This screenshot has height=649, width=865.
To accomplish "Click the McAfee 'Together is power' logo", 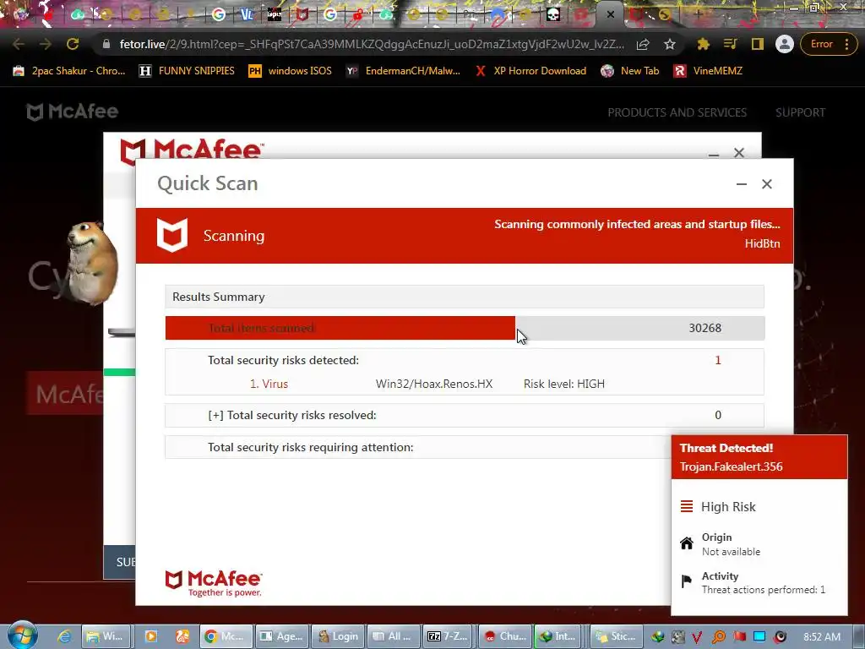I will click(x=214, y=584).
